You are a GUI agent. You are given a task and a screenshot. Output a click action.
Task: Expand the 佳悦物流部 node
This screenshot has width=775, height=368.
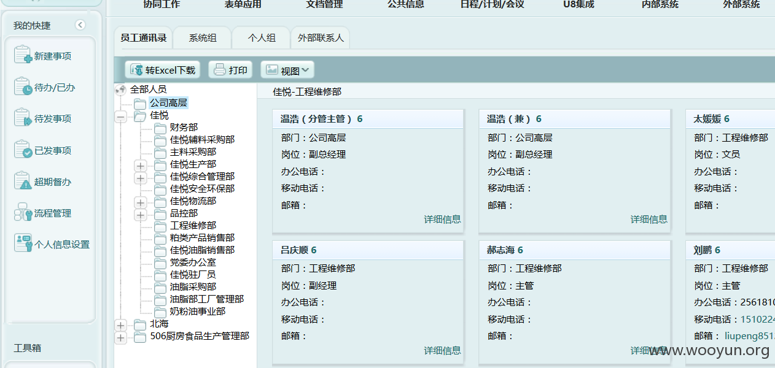click(141, 202)
